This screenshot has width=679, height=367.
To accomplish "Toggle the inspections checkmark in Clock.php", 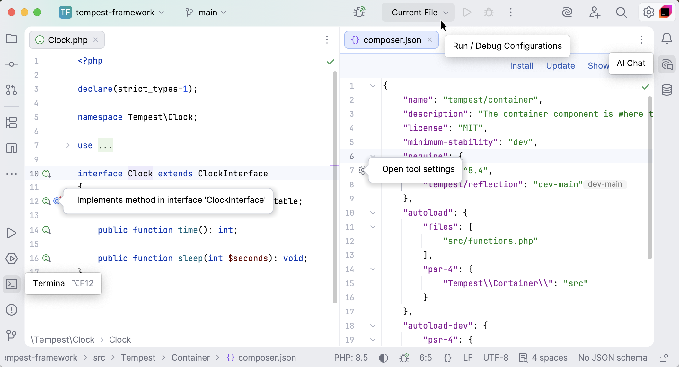I will [x=331, y=62].
